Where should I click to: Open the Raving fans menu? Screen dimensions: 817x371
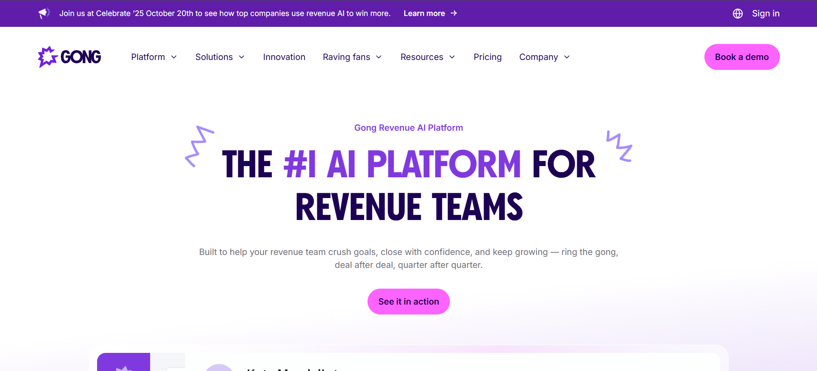point(346,57)
